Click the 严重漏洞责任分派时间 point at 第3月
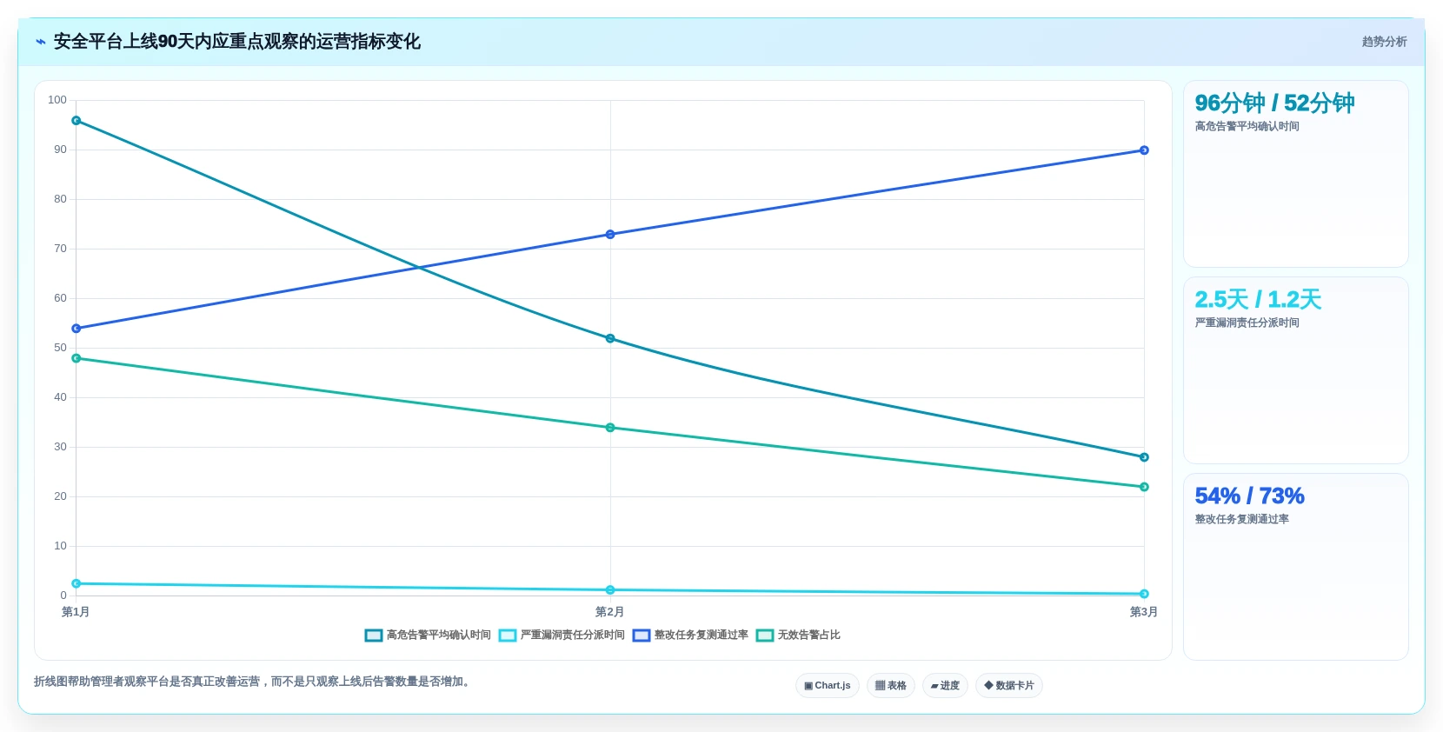Viewport: 1443px width, 732px height. click(1144, 594)
